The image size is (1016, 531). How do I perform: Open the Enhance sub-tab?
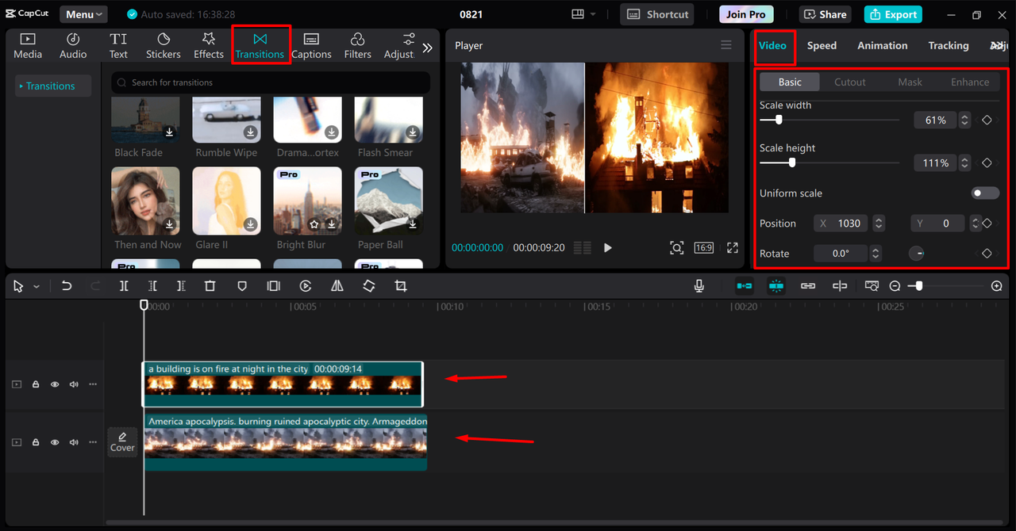970,82
